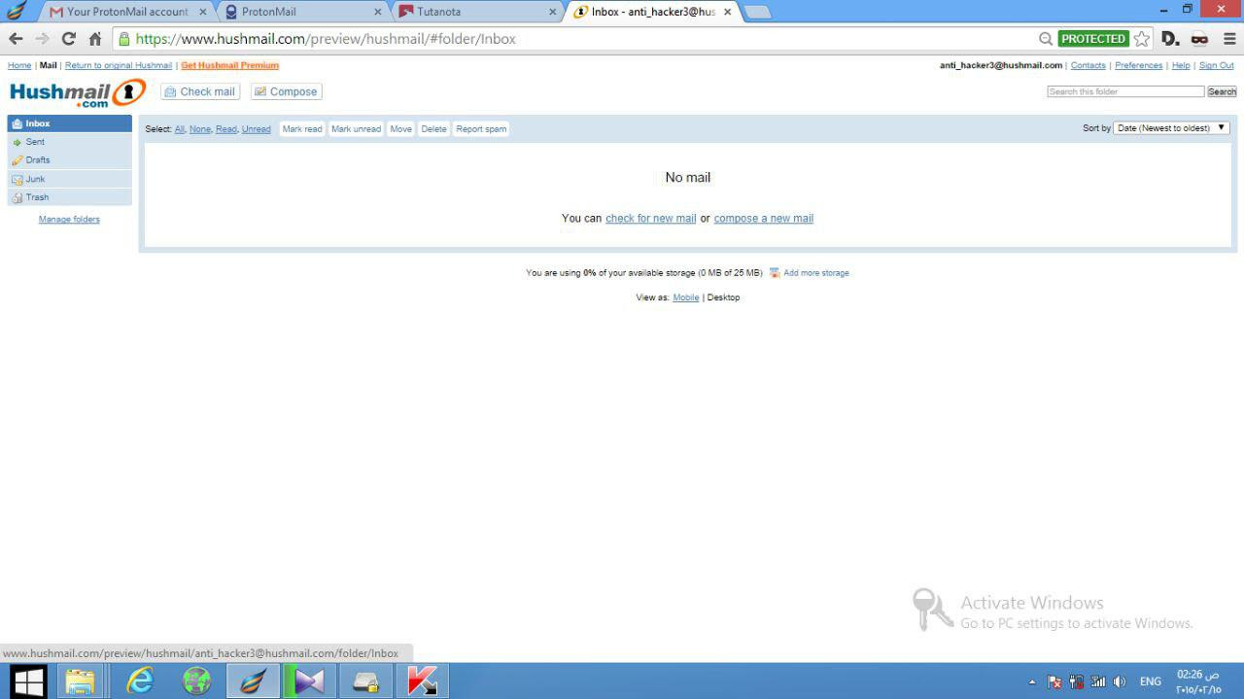1244x699 pixels.
Task: Open Kaspersky from the taskbar
Action: tap(422, 682)
